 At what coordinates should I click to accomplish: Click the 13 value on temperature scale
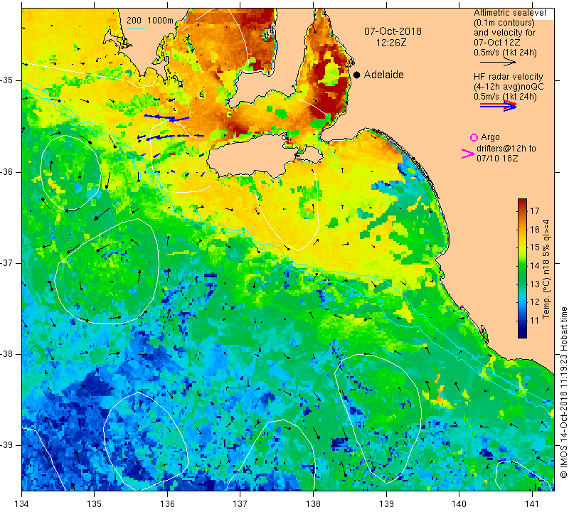click(535, 284)
